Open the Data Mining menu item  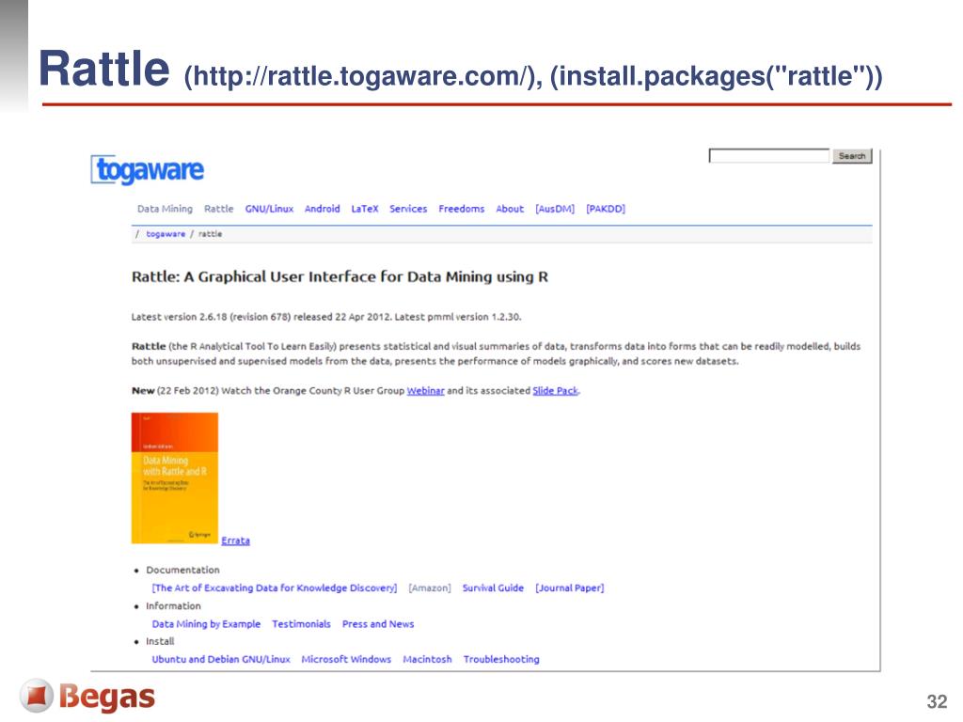tap(165, 209)
